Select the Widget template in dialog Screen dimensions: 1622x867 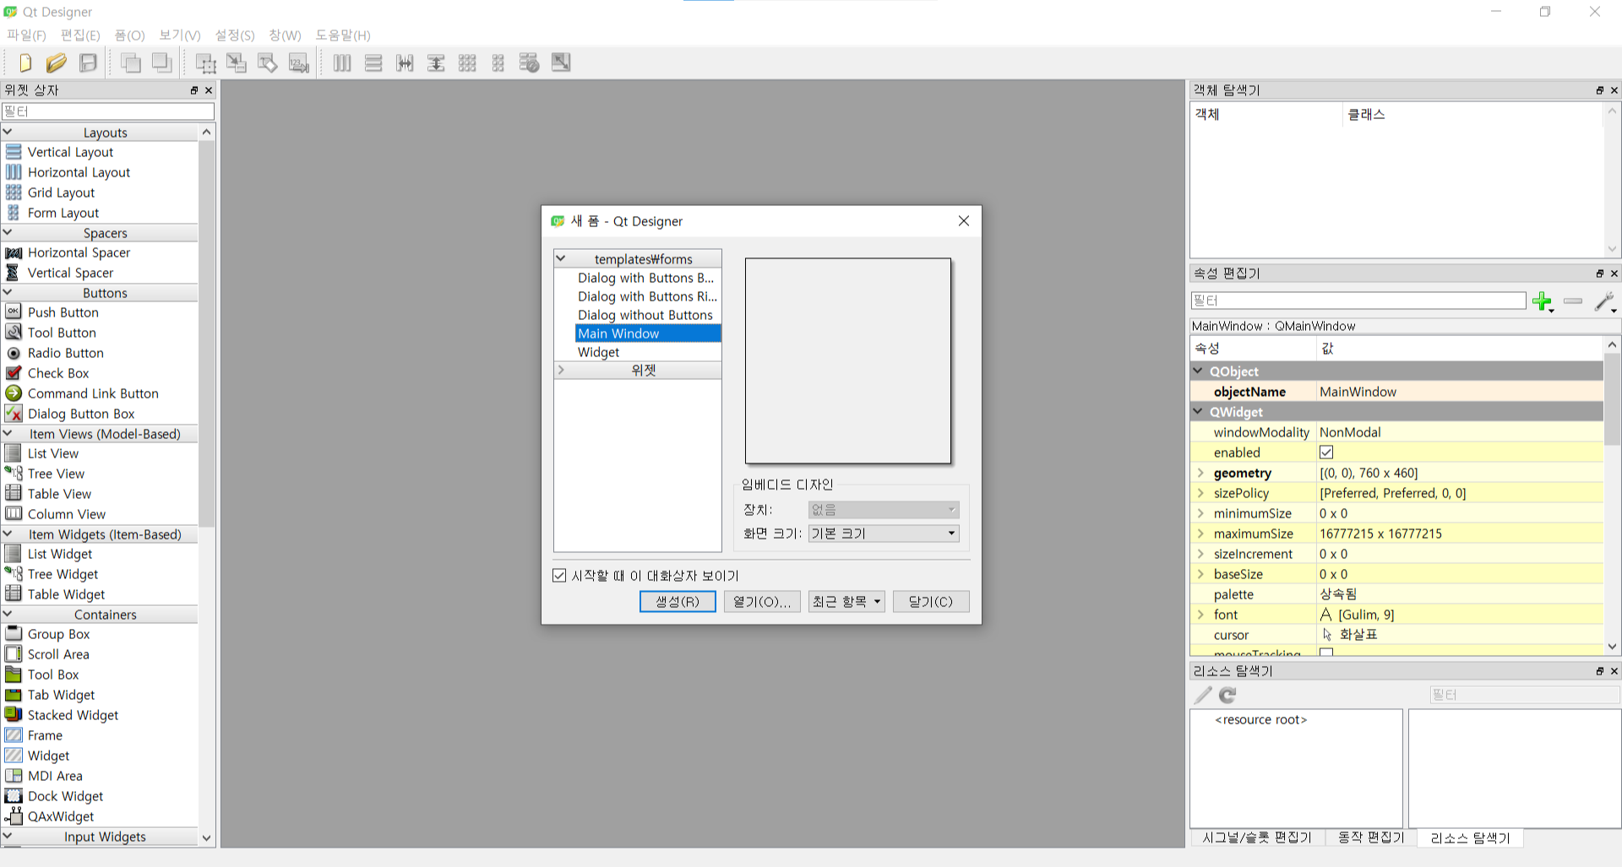599,352
